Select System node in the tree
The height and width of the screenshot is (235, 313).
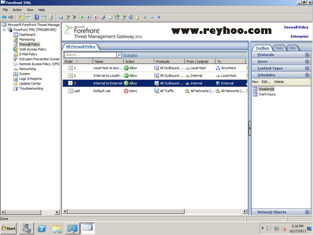25,74
